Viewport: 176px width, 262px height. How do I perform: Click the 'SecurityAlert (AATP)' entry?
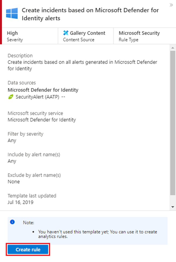coord(37,97)
